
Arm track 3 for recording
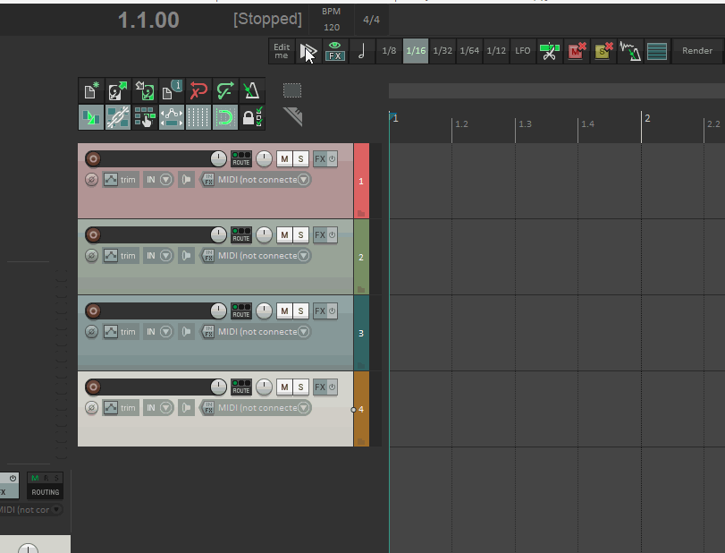point(93,311)
